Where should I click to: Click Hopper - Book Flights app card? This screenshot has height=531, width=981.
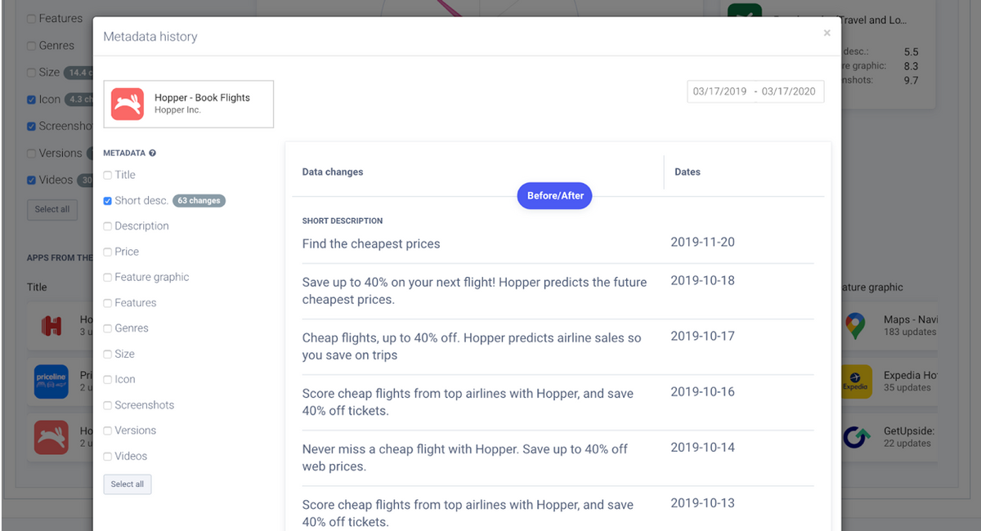[x=189, y=104]
